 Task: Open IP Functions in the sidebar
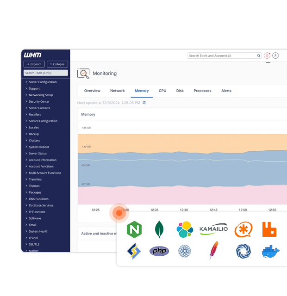pyautogui.click(x=37, y=212)
